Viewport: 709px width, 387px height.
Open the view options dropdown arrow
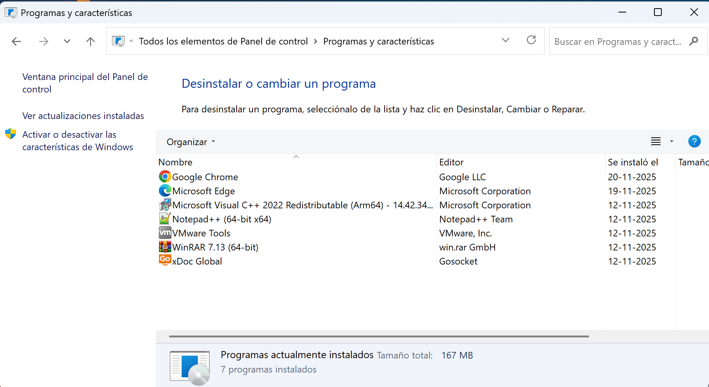[x=672, y=141]
